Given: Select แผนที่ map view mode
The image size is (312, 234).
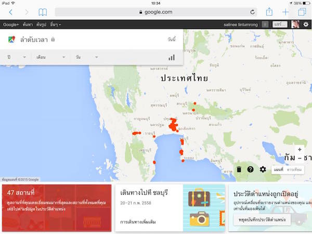Looking at the screenshot, I should [x=278, y=170].
